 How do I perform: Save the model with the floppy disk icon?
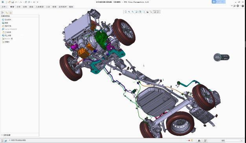tap(13, 2)
